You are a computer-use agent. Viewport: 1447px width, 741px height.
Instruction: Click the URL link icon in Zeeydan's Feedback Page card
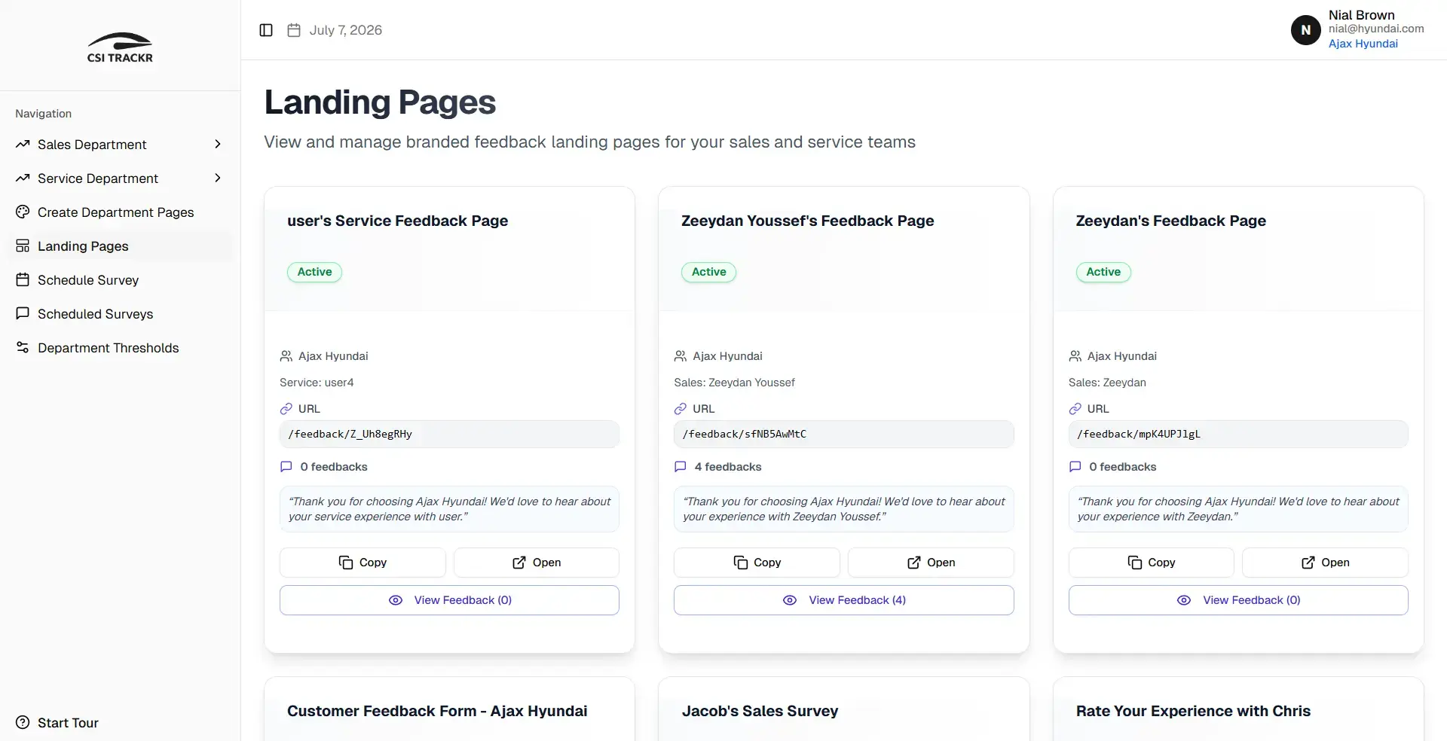pos(1075,409)
